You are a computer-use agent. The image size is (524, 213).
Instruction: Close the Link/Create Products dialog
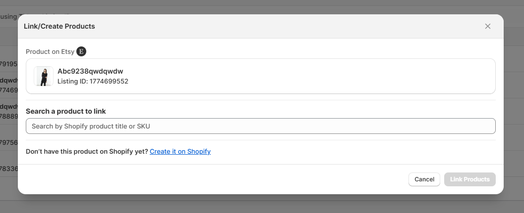(488, 26)
